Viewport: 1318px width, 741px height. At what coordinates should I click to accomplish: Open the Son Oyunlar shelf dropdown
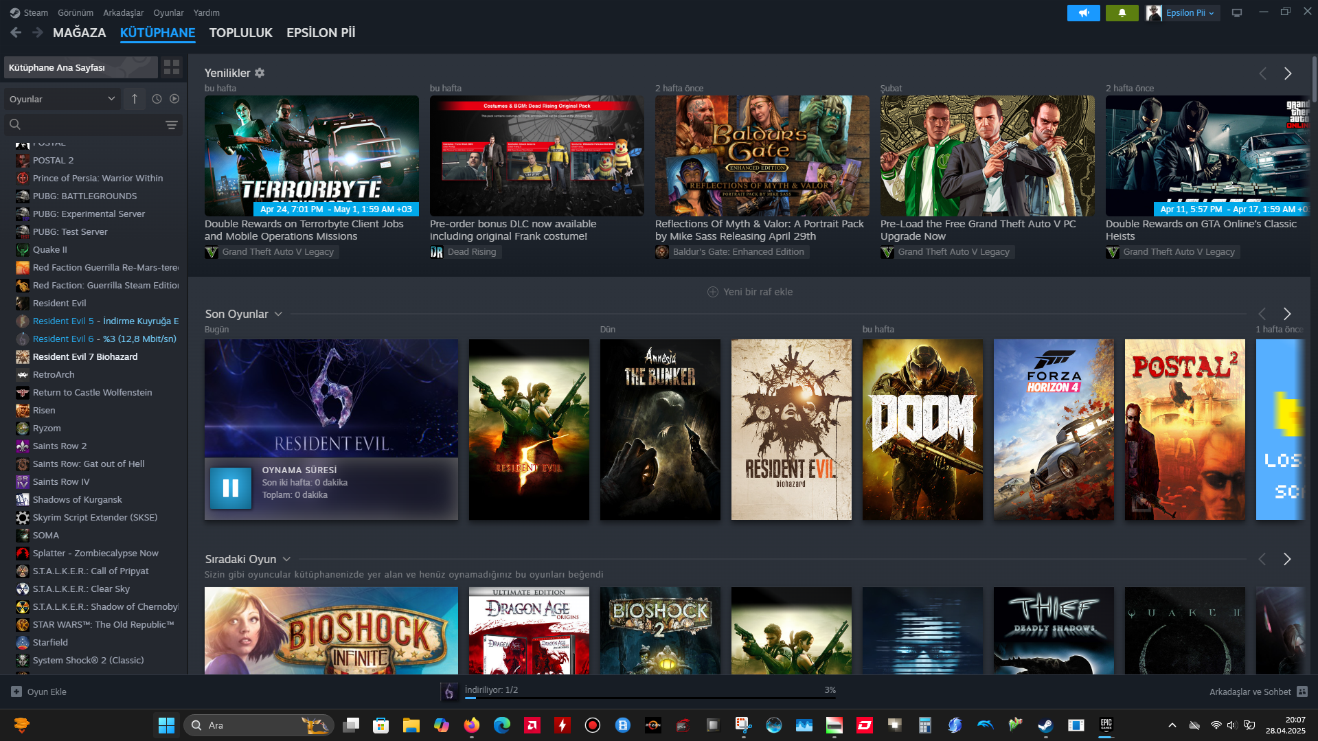278,314
